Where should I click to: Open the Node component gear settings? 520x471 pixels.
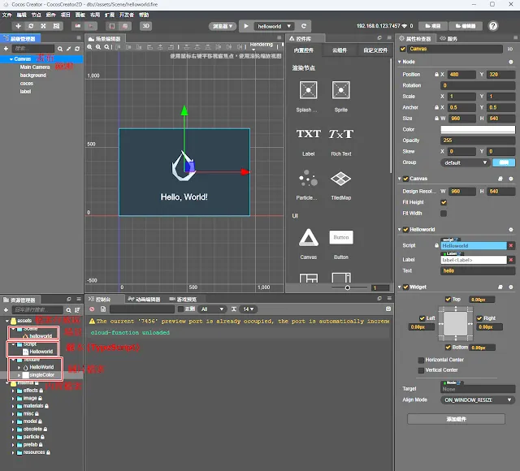pyautogui.click(x=511, y=61)
